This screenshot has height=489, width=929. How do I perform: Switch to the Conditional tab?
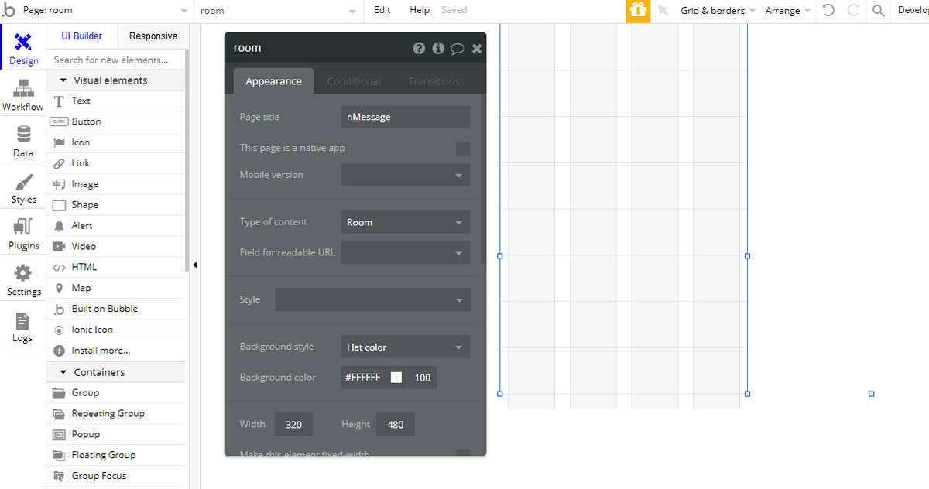pos(354,81)
